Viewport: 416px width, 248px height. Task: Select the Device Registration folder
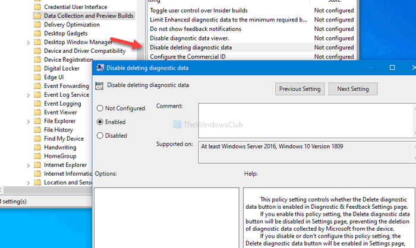[68, 59]
